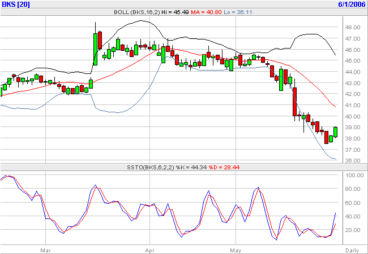This screenshot has height=254, width=368.
Task: Click the 45.00 price axis label
Action: tap(353, 61)
